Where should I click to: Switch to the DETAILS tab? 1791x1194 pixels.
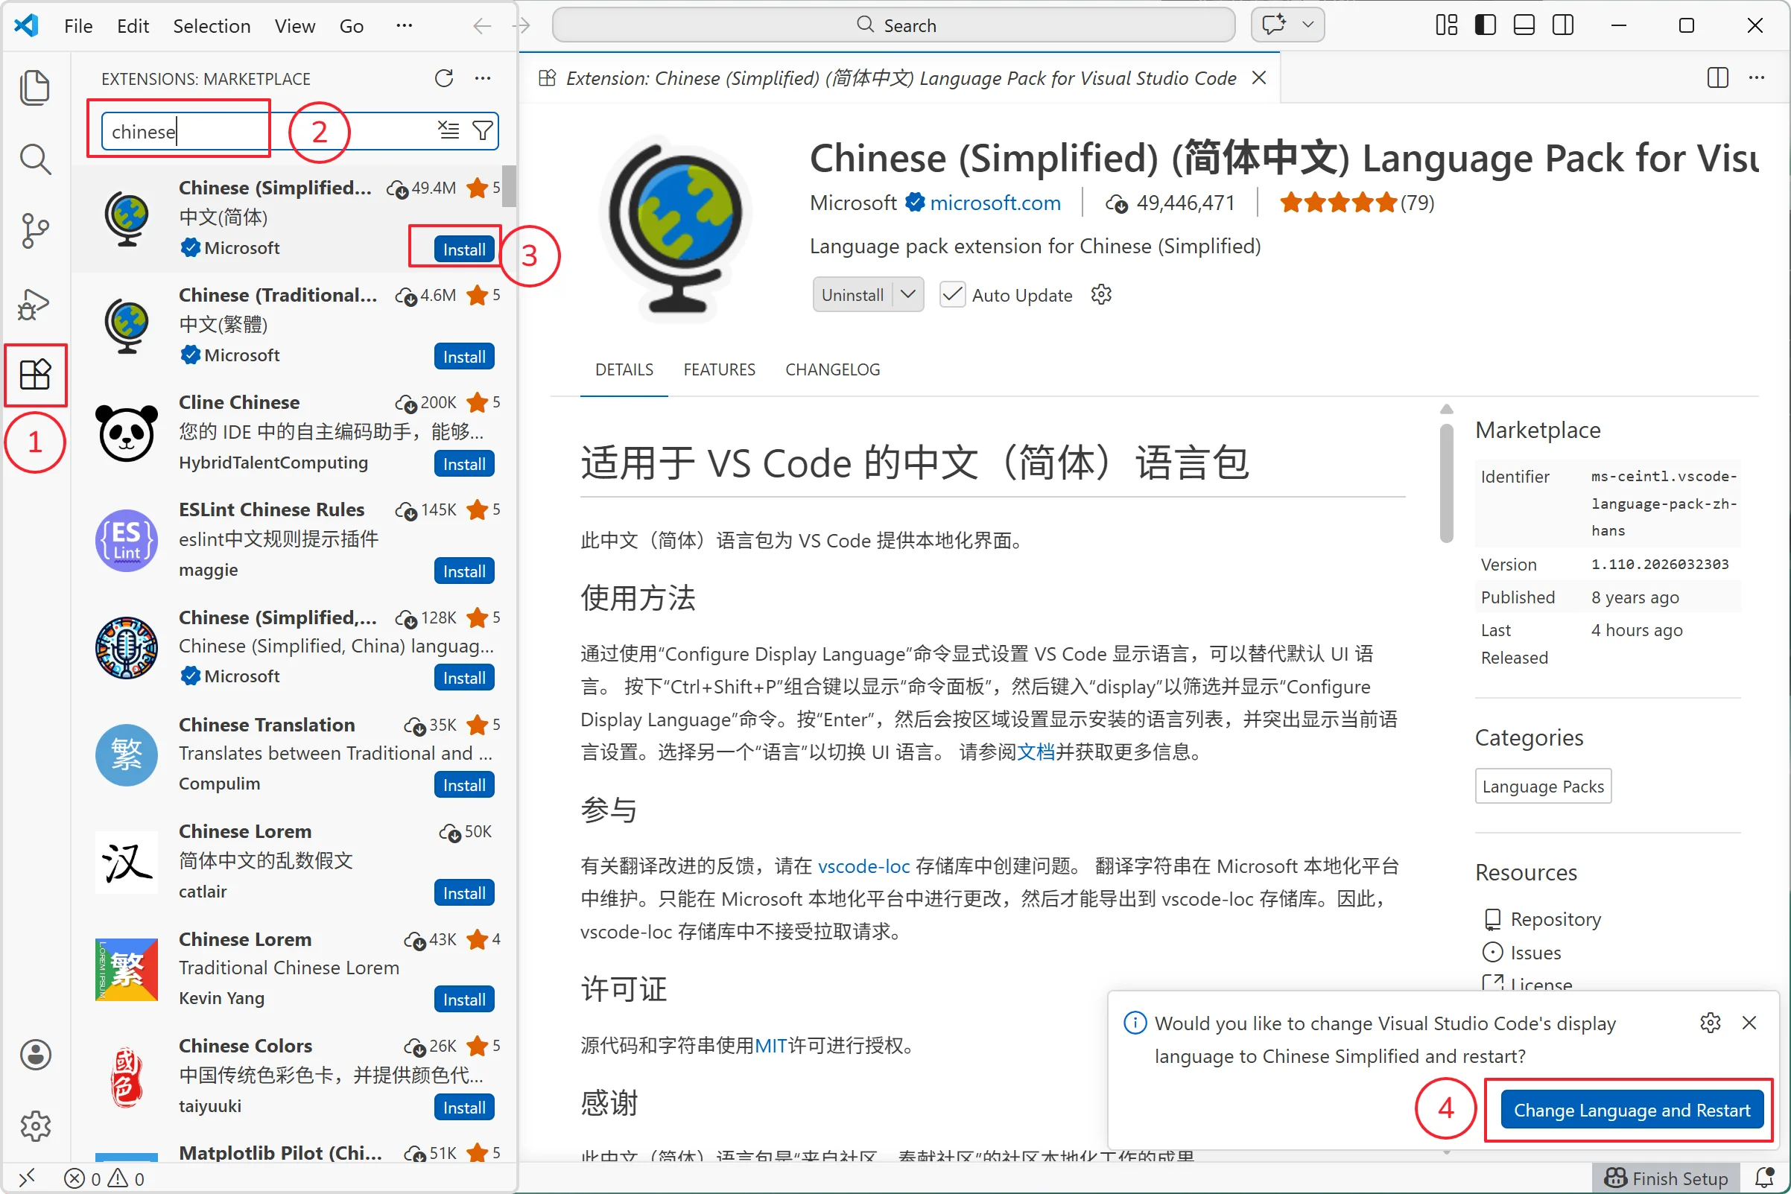pyautogui.click(x=624, y=369)
